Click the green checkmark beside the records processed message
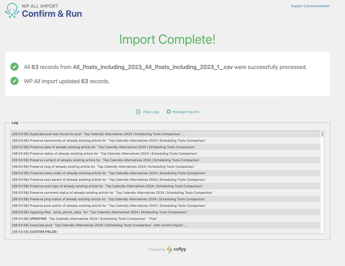The height and width of the screenshot is (266, 345). pyautogui.click(x=14, y=67)
